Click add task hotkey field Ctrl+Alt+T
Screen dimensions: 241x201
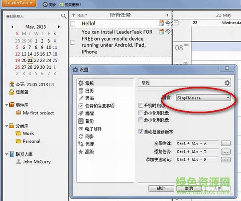pos(198,152)
